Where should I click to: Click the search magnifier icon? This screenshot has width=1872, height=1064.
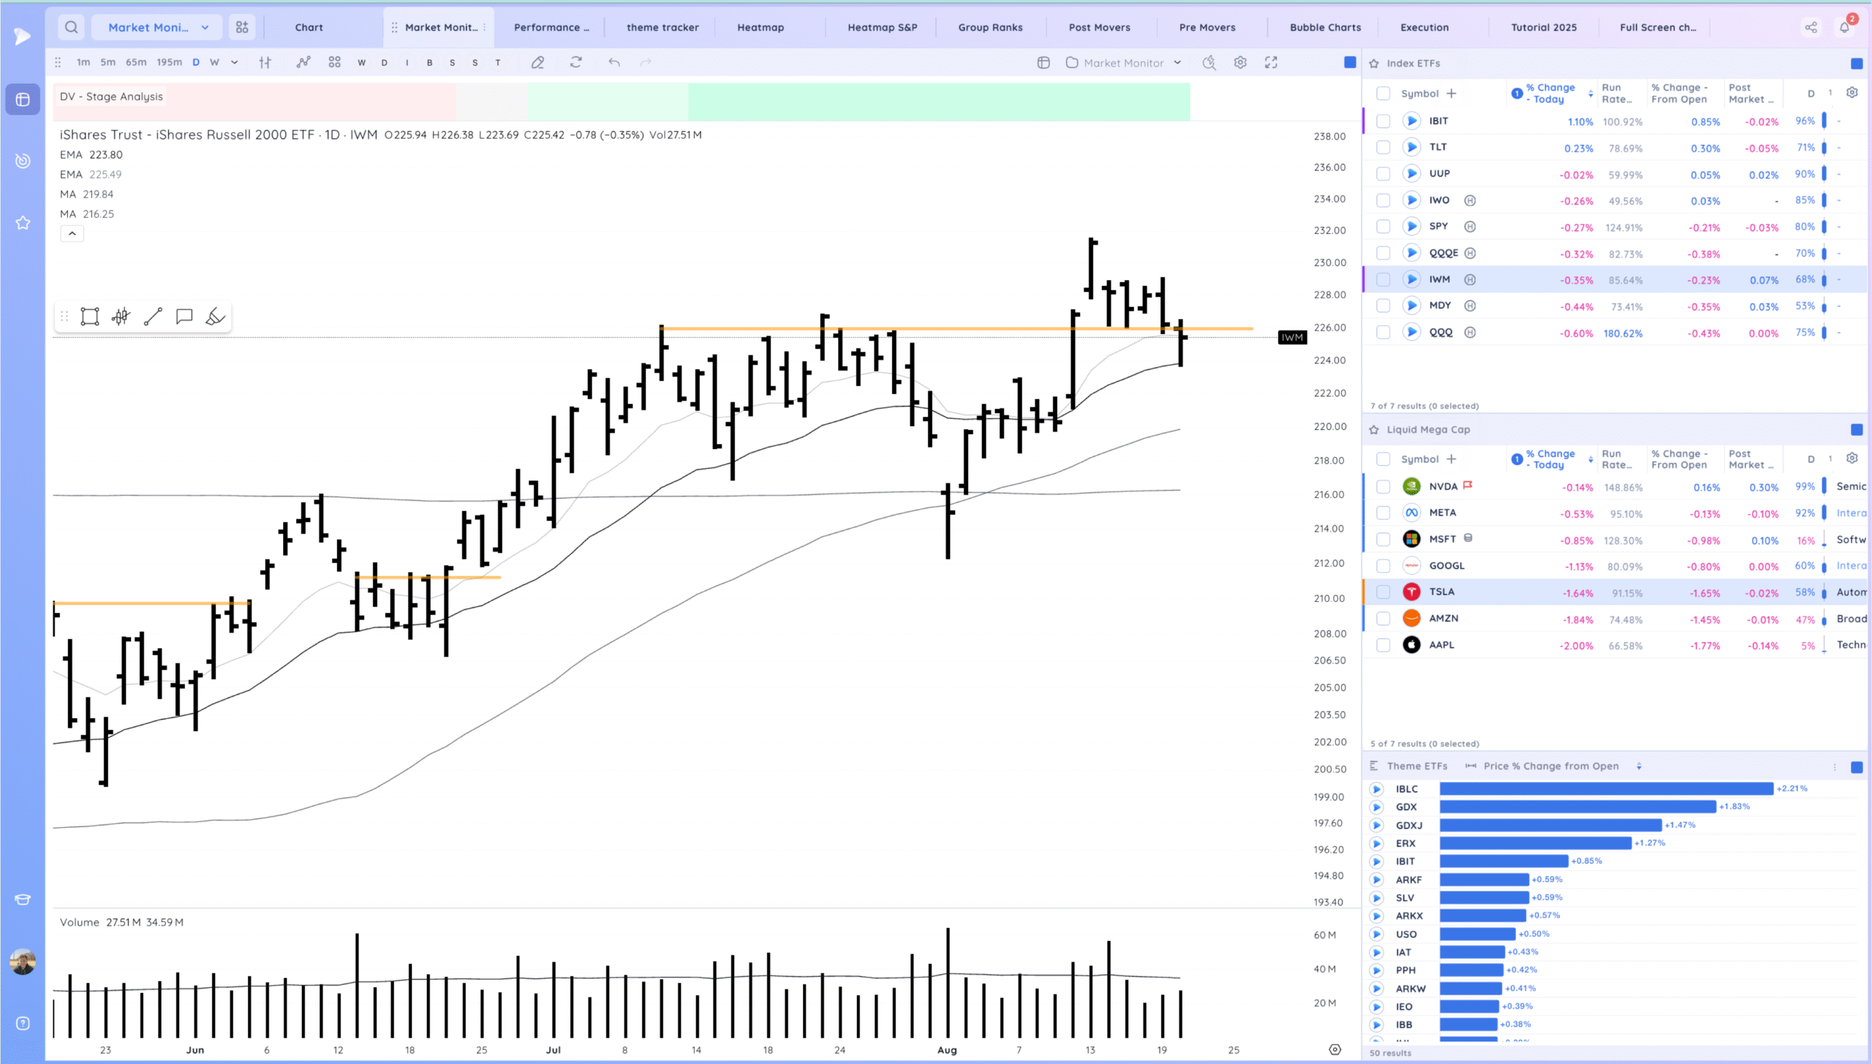pos(71,27)
